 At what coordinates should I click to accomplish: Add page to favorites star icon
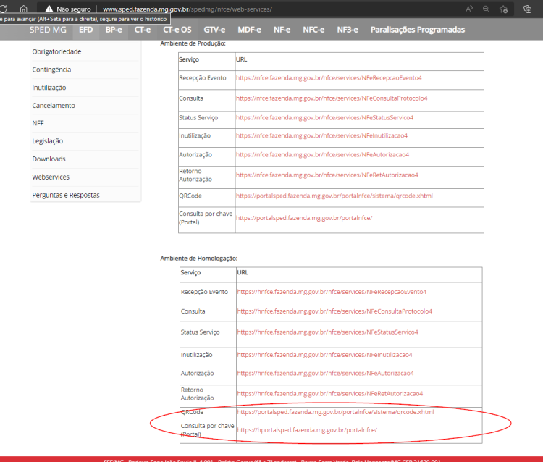tap(503, 9)
